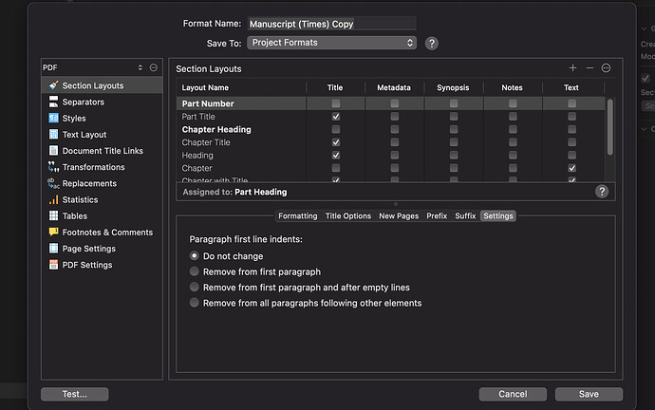The height and width of the screenshot is (410, 655).
Task: Toggle Notes checkbox for Part Title
Action: tap(513, 117)
